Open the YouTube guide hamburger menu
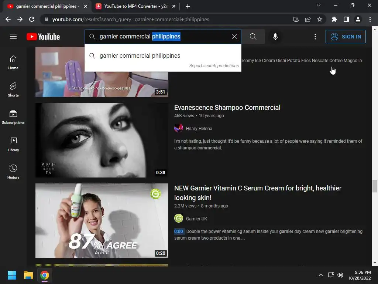The height and width of the screenshot is (284, 378). point(13,37)
